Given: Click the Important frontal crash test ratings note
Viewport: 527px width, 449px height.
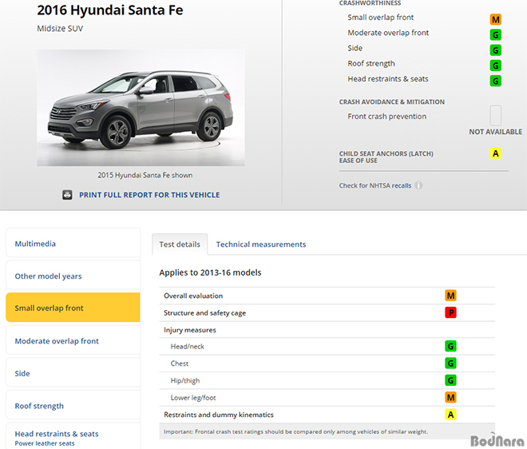Looking at the screenshot, I should coord(295,431).
